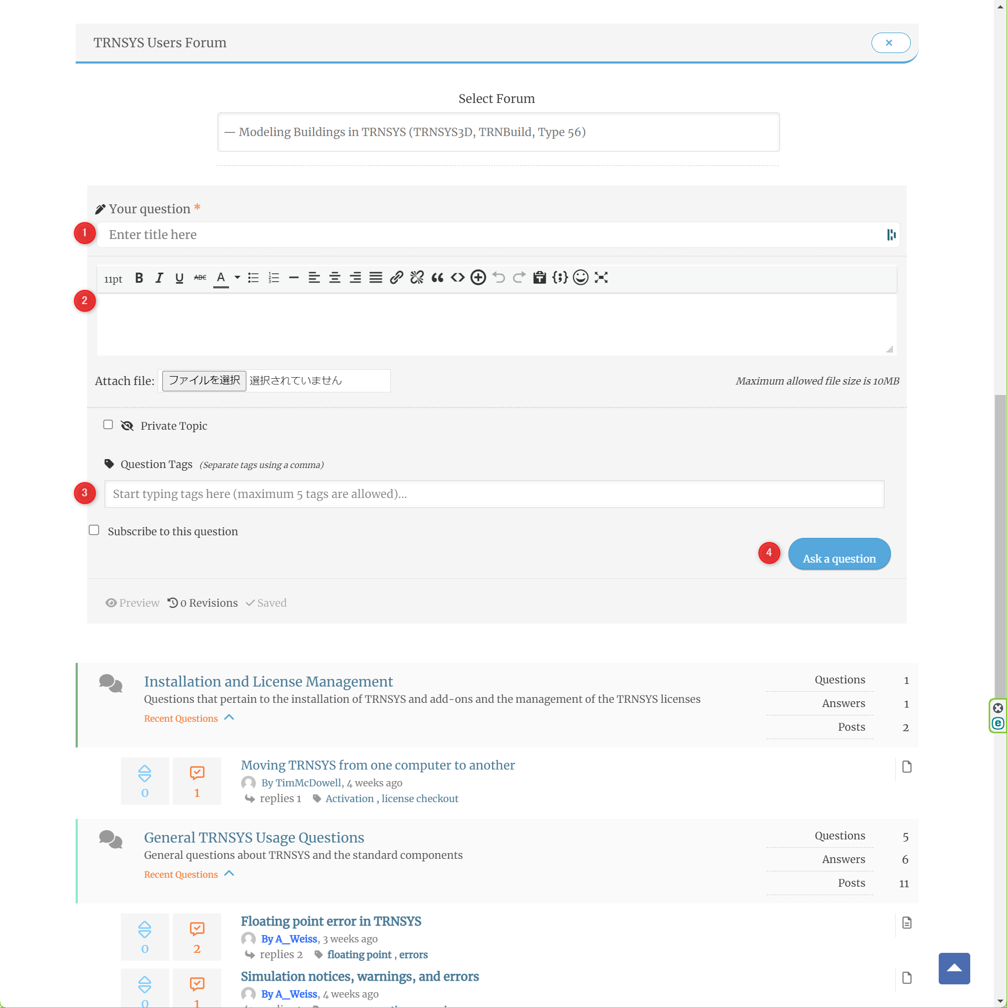
Task: Toggle italic formatting in editor toolbar
Action: tap(159, 278)
